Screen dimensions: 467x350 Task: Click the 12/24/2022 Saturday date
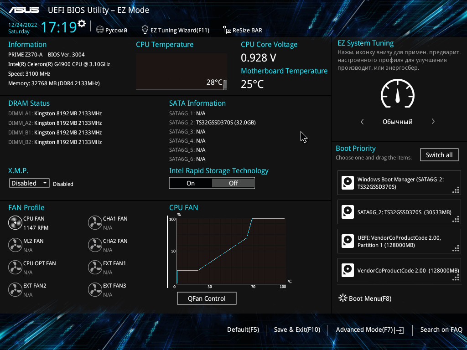tap(23, 28)
